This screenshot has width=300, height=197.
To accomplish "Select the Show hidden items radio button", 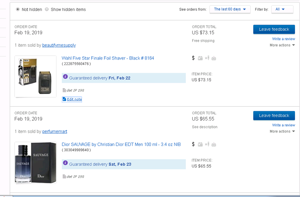I will (x=47, y=9).
